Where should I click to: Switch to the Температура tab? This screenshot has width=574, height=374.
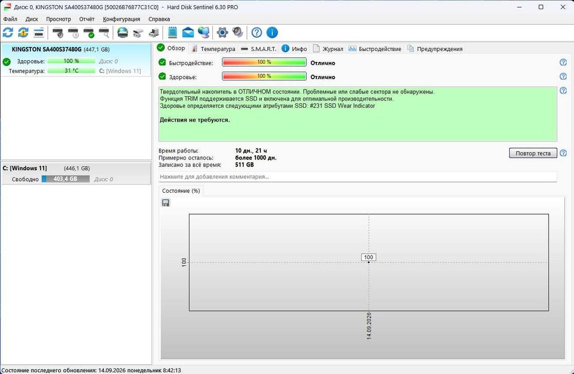214,49
